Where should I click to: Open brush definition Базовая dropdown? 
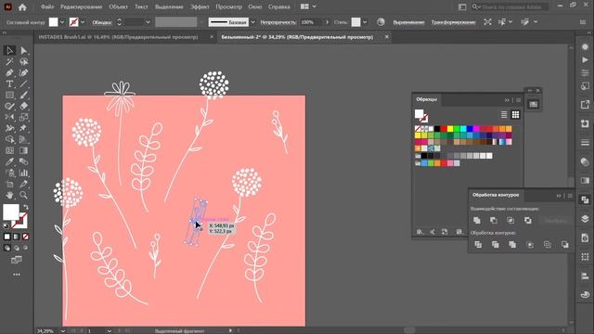tap(253, 22)
